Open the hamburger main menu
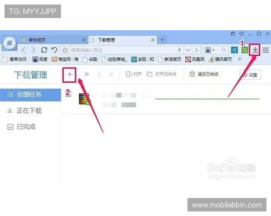 point(266,50)
